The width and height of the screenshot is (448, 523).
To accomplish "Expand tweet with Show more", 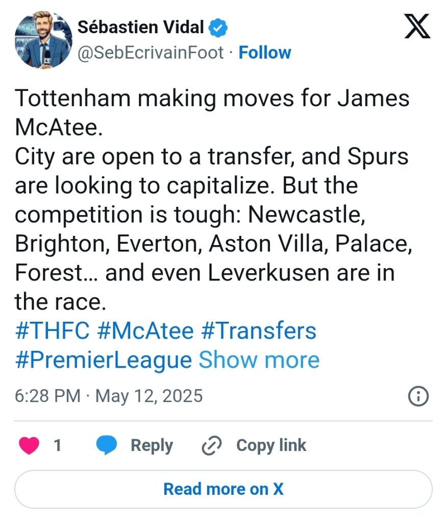I will [x=259, y=360].
